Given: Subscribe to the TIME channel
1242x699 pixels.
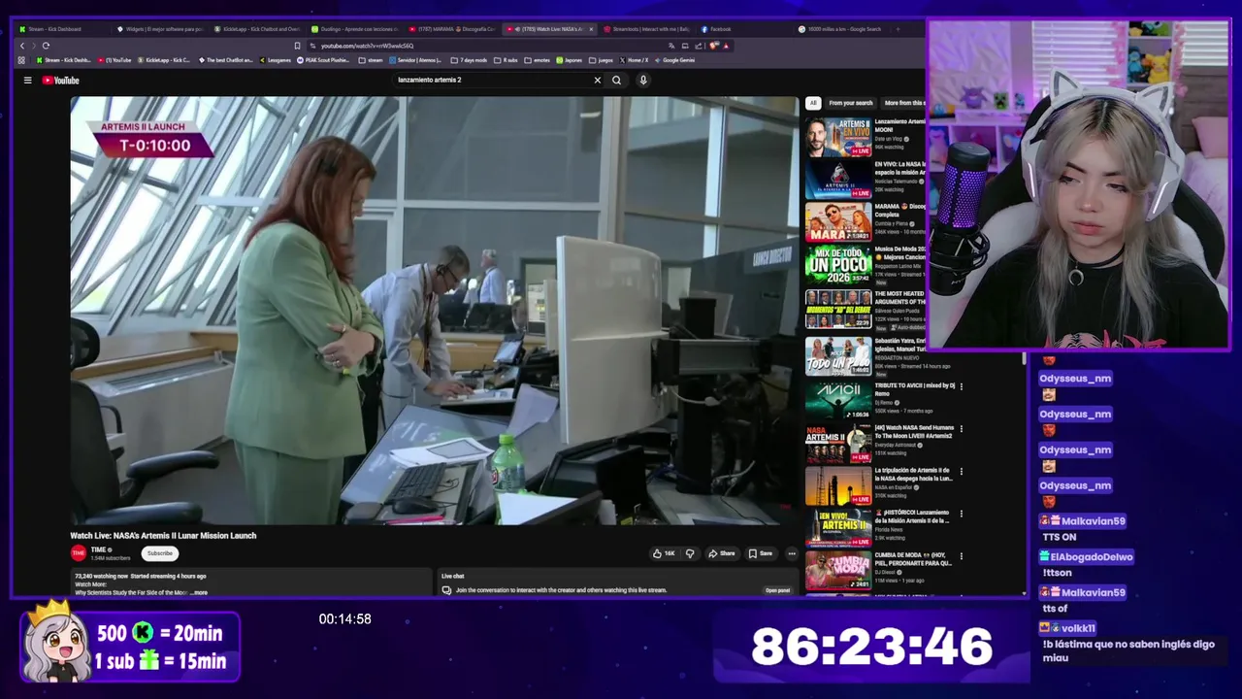Looking at the screenshot, I should point(160,553).
